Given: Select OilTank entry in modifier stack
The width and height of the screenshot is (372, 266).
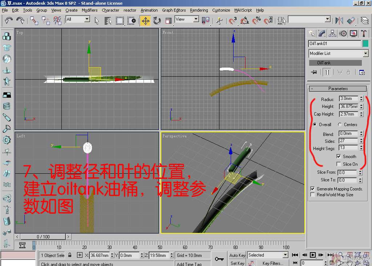Looking at the screenshot, I should tap(335, 63).
